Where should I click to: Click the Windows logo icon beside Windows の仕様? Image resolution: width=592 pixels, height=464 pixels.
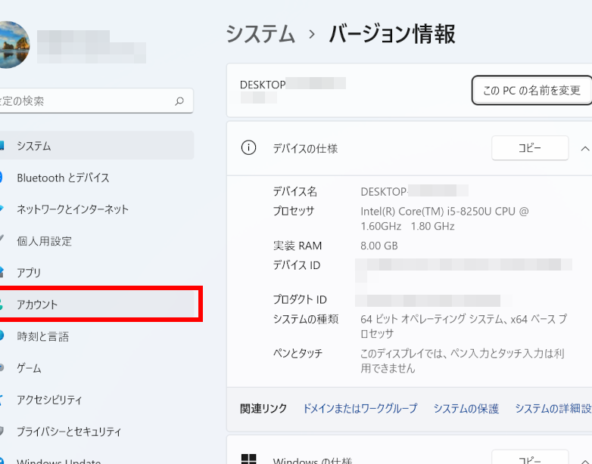click(248, 459)
